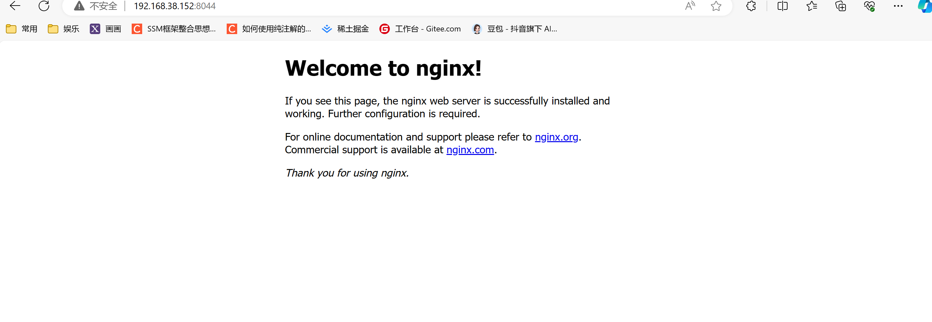This screenshot has height=322, width=932.
Task: Open the Copilot sidebar icon
Action: [925, 6]
